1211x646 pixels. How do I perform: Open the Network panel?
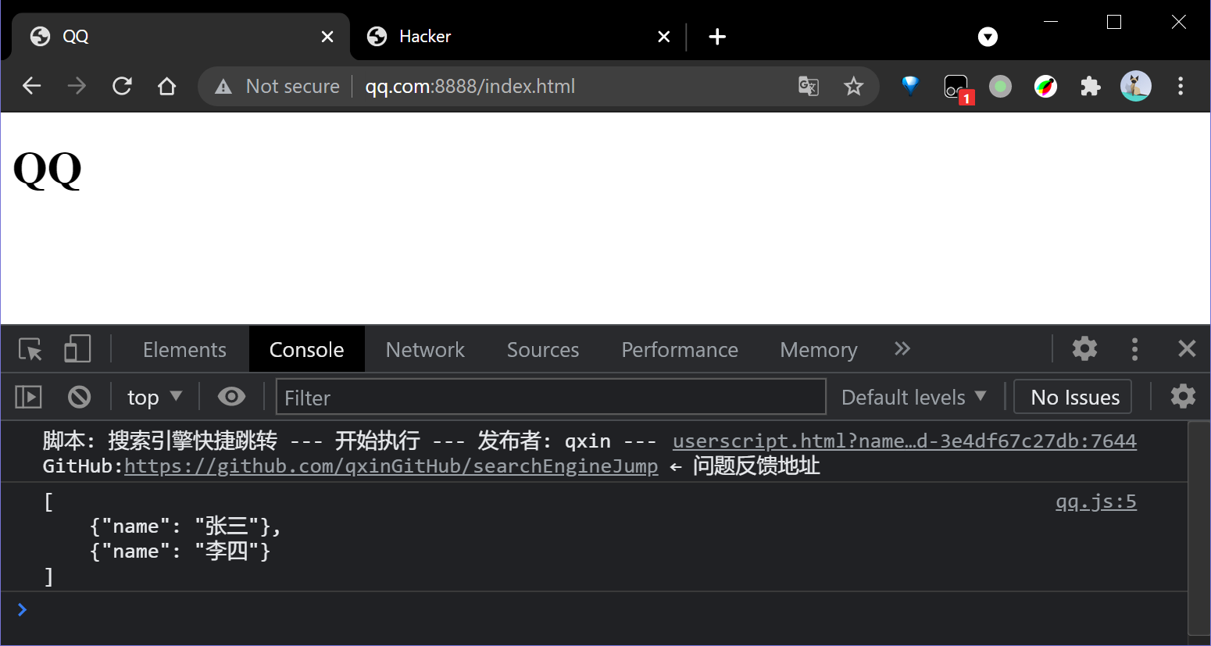point(425,349)
